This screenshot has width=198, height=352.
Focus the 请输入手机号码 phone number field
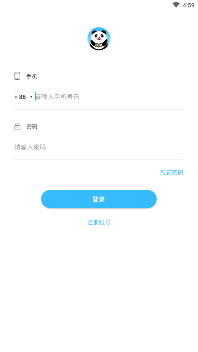[109, 97]
